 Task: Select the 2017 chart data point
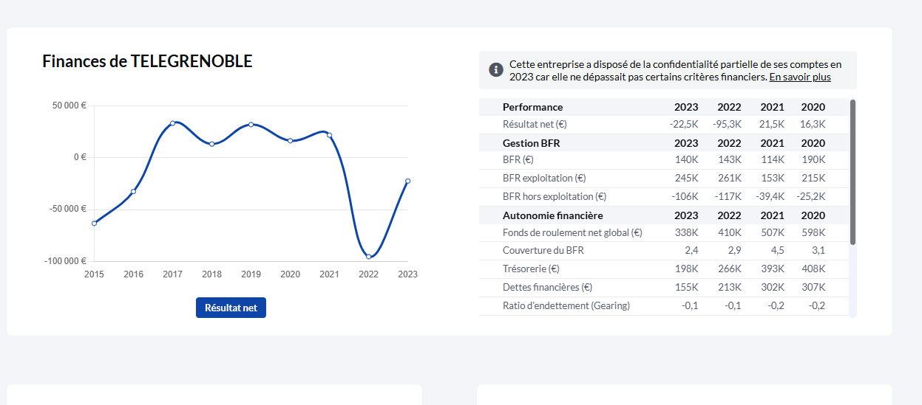172,123
